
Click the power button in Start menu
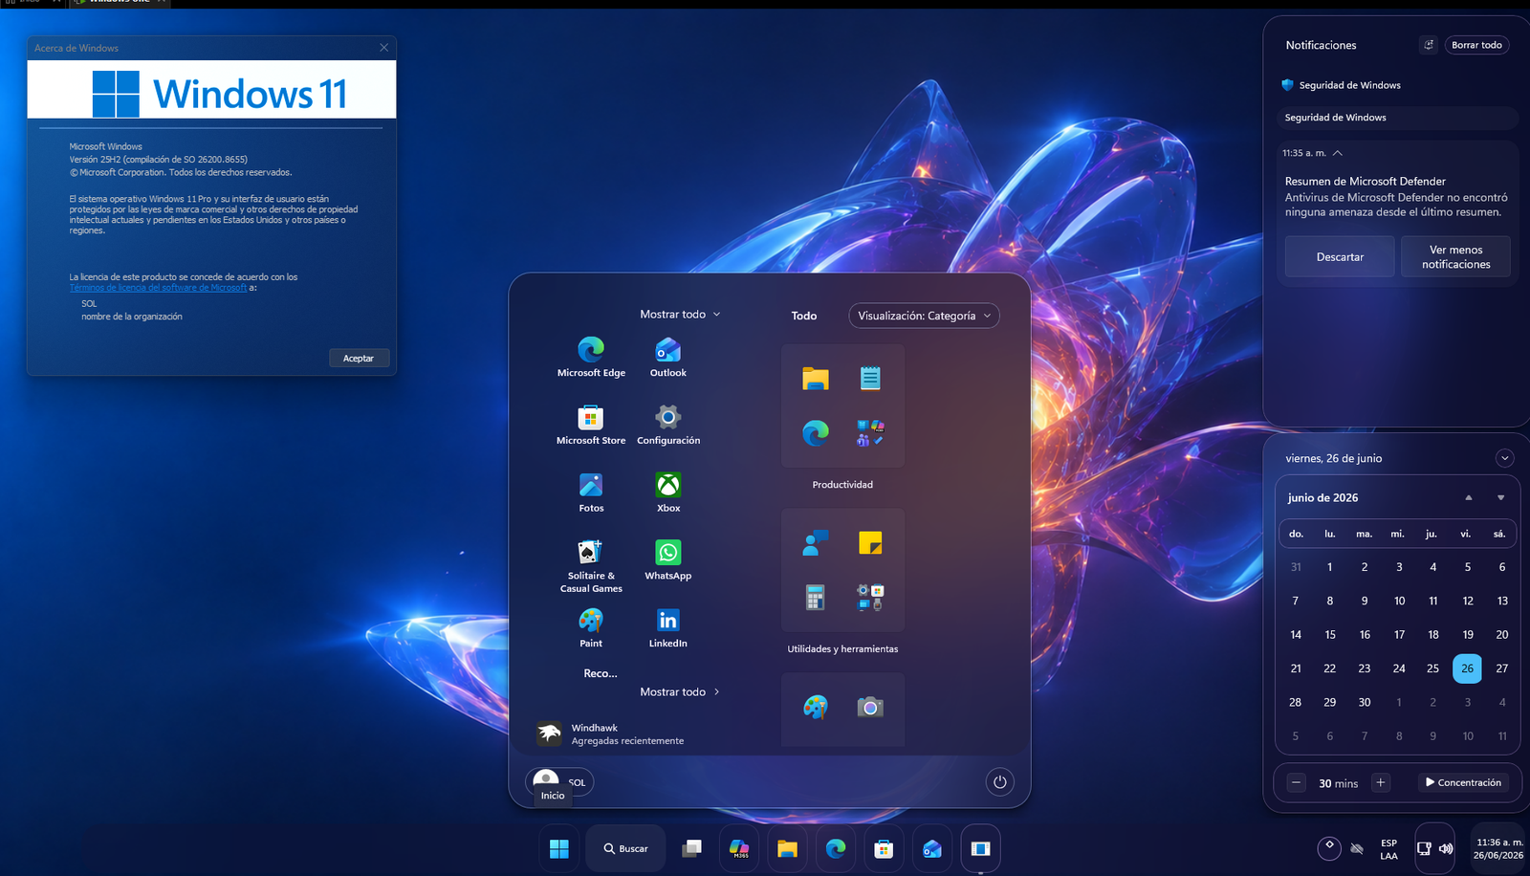tap(999, 782)
